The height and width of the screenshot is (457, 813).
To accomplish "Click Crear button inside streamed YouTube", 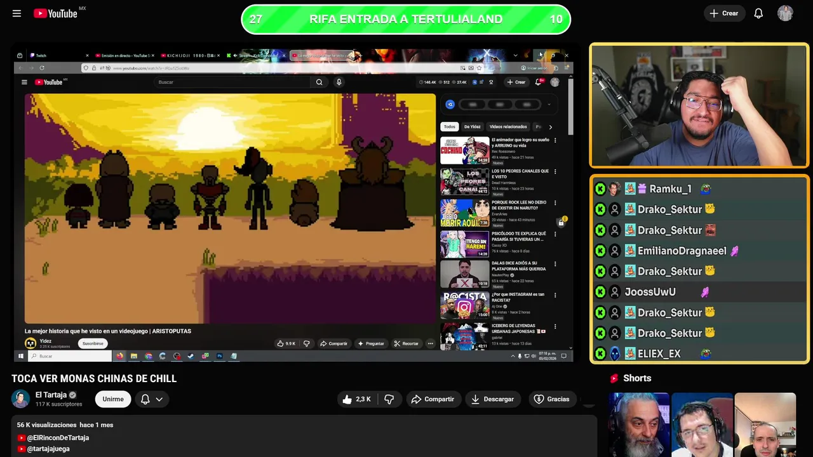I will pos(516,82).
